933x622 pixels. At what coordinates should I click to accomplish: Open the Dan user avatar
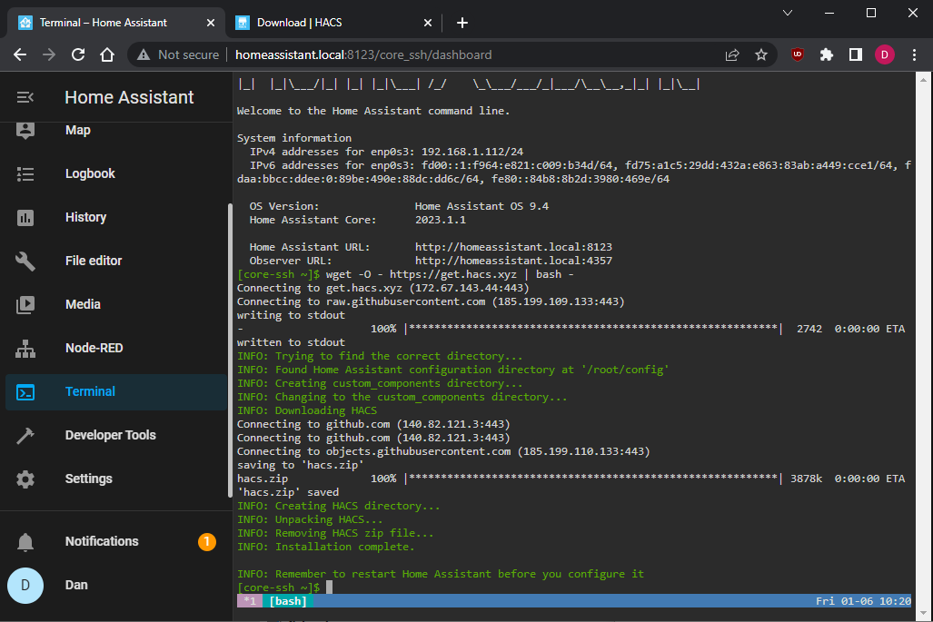(25, 585)
